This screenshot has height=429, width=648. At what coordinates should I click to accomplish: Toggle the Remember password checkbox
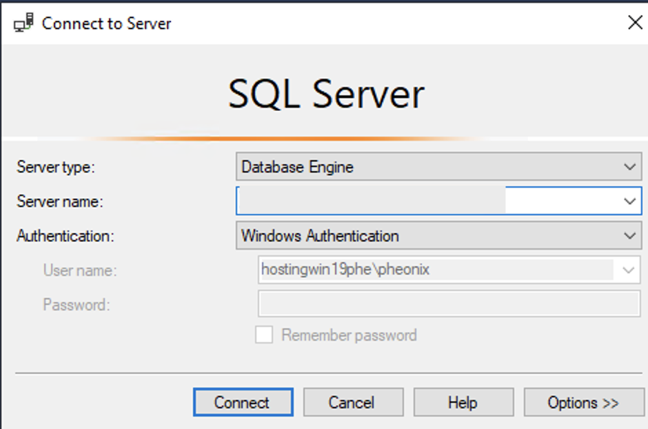[264, 335]
